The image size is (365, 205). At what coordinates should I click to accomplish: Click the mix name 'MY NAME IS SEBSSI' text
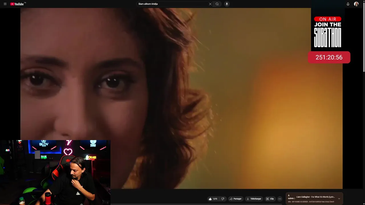(x=300, y=202)
